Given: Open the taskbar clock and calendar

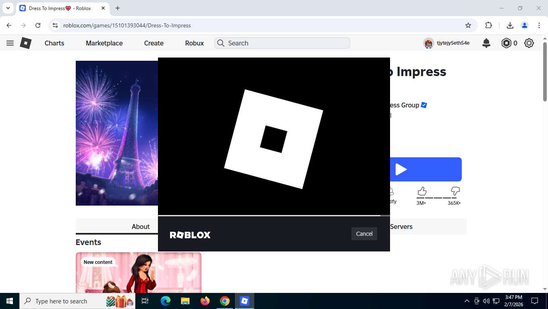Looking at the screenshot, I should pyautogui.click(x=513, y=301).
